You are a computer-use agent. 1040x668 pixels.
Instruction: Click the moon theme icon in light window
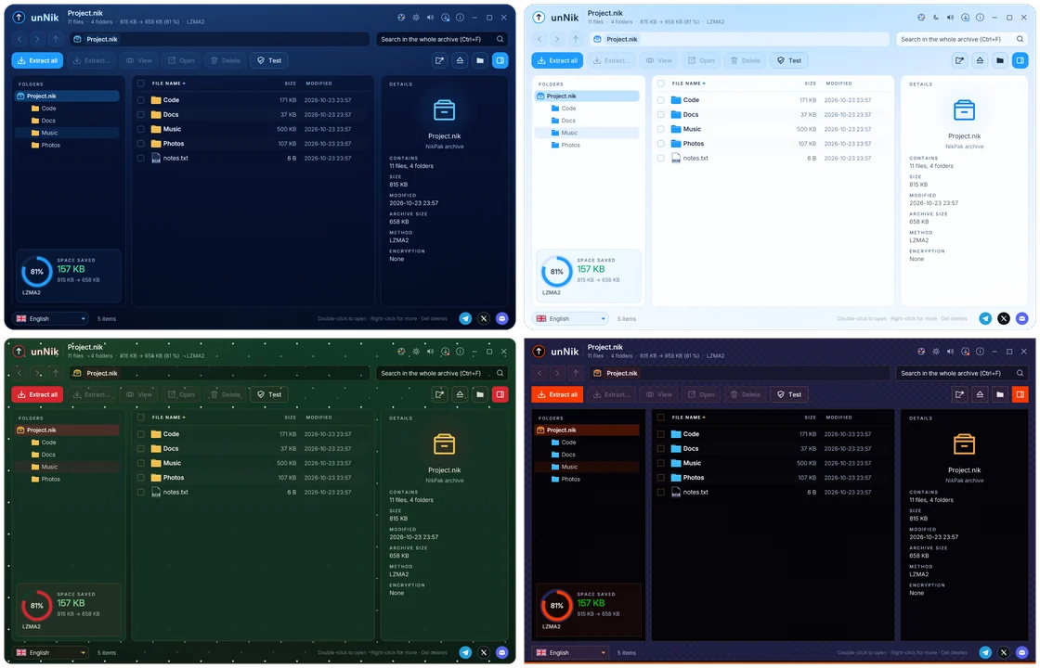(936, 18)
